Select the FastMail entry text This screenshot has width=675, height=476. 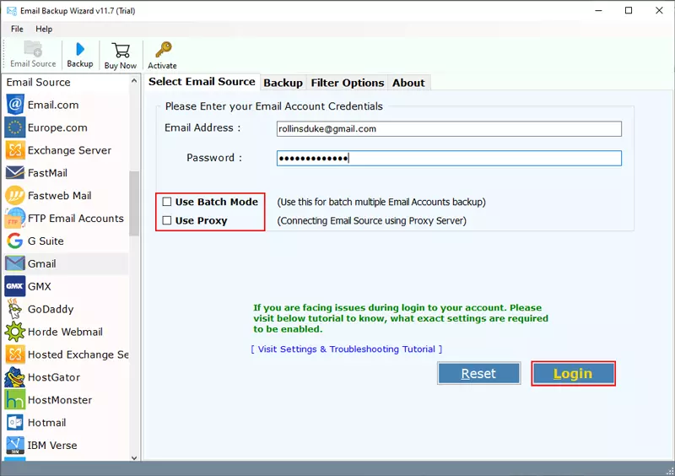point(47,173)
